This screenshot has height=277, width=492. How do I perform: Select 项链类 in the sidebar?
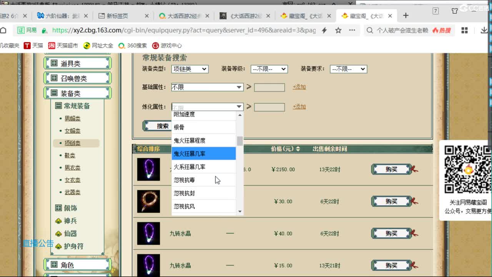click(x=72, y=143)
